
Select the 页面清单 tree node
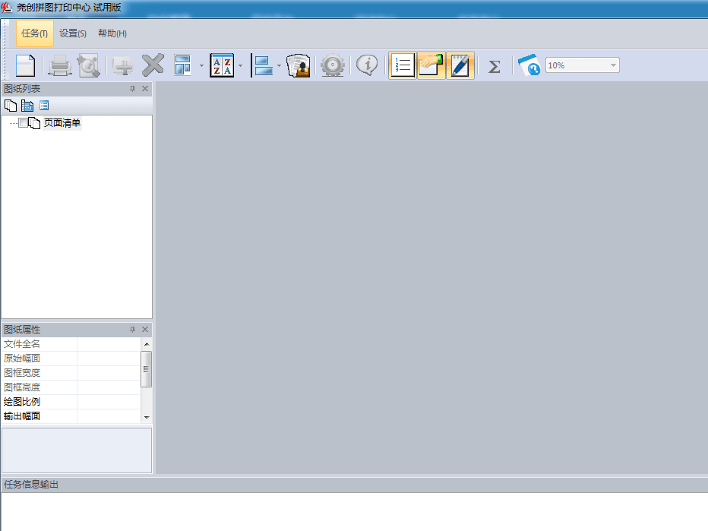coord(62,123)
